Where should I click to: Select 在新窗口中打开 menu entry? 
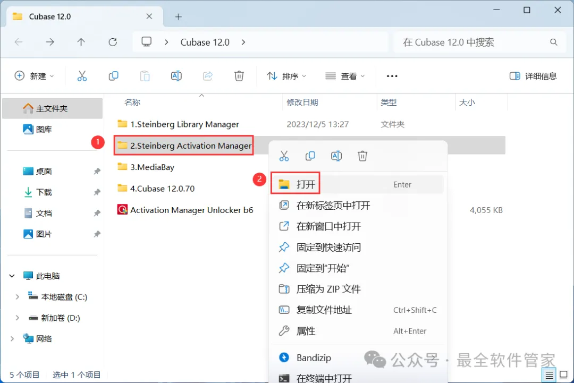tap(357, 226)
